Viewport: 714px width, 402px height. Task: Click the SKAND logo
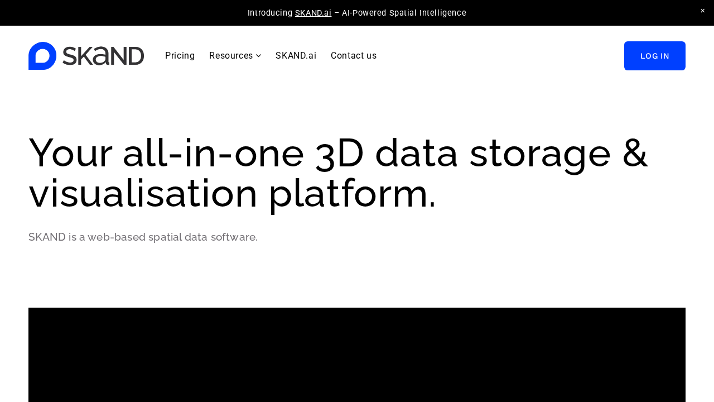pos(86,56)
